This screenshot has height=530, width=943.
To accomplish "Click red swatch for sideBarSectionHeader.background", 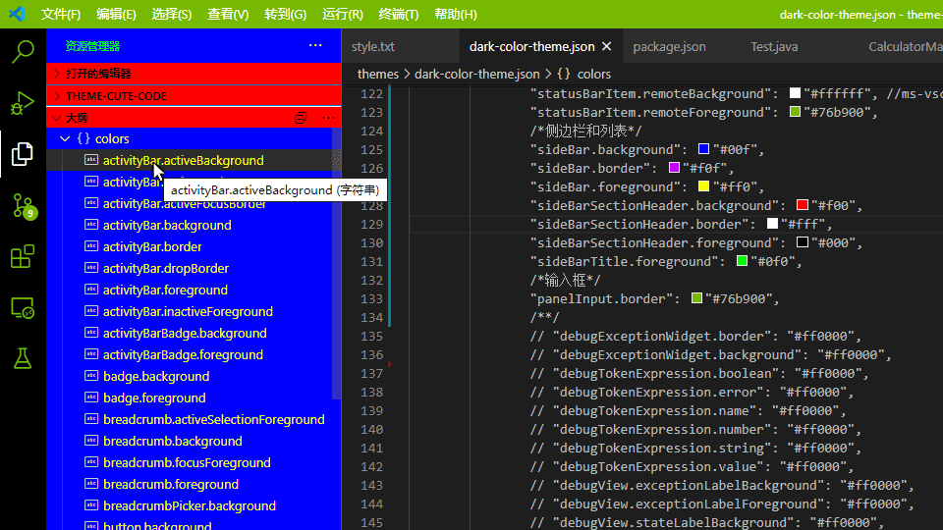I will pos(803,205).
